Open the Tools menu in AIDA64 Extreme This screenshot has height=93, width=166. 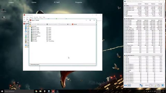(40, 17)
